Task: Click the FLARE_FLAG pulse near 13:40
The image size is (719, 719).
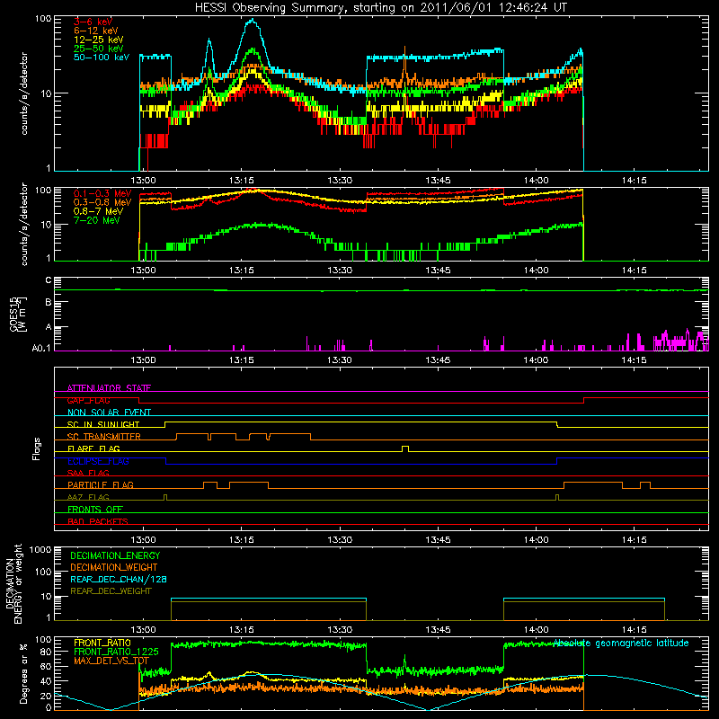Action: pos(405,448)
